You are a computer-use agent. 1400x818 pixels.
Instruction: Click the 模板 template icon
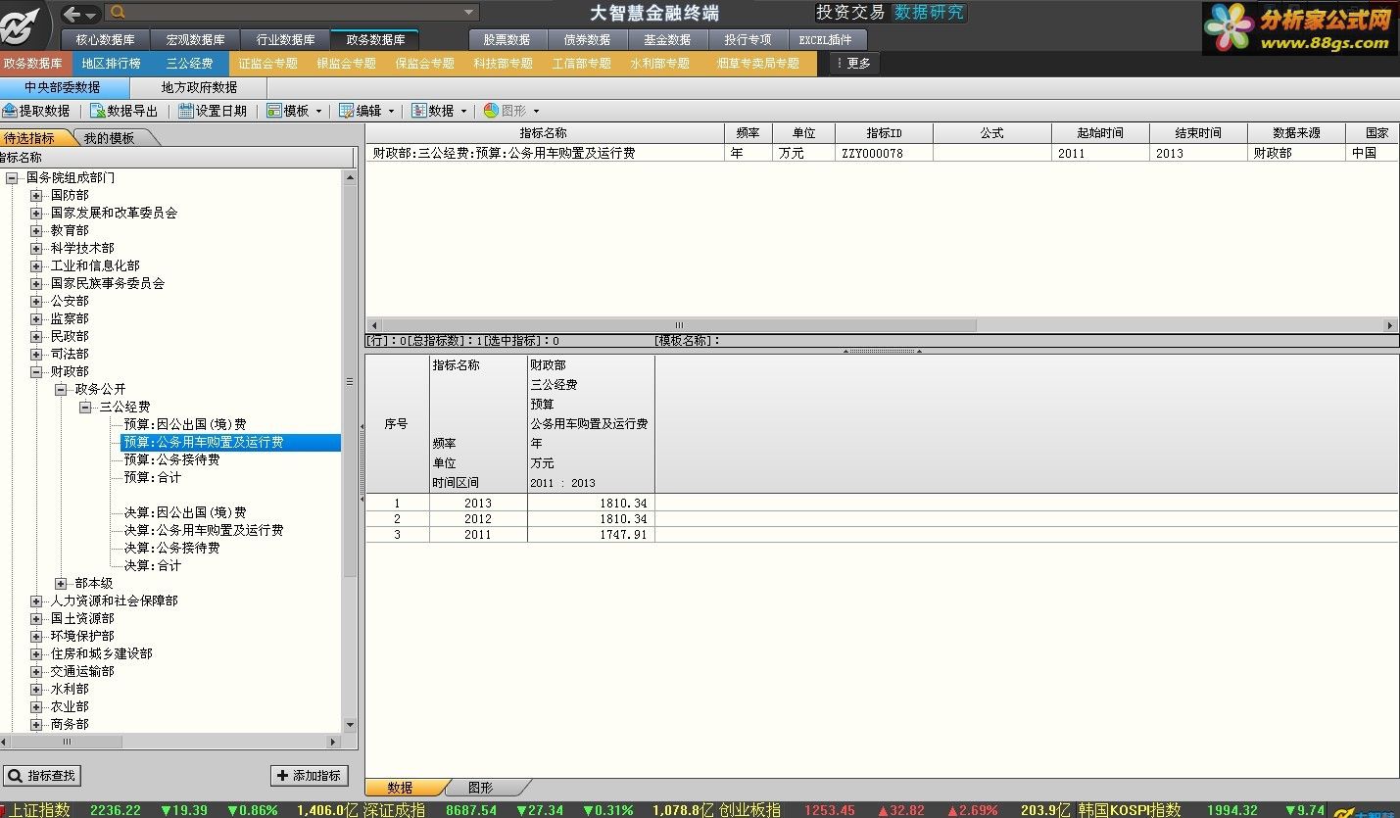[x=274, y=111]
